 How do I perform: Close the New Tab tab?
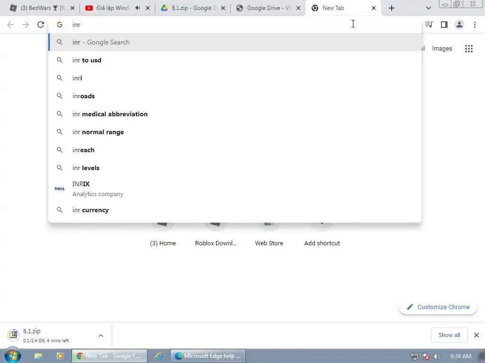coord(374,8)
